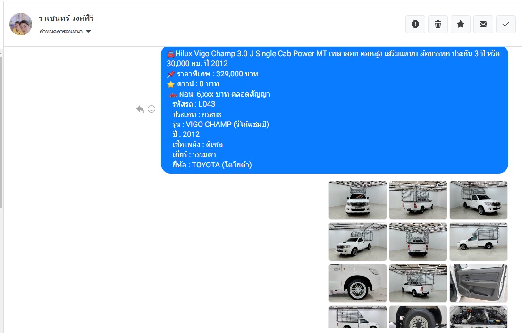
Task: Open the front-view truck photo
Action: (x=358, y=200)
